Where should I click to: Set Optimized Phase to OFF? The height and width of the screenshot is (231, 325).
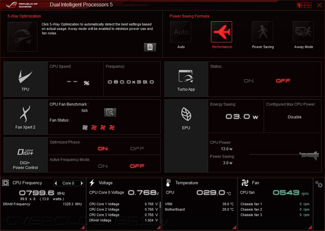tap(137, 149)
